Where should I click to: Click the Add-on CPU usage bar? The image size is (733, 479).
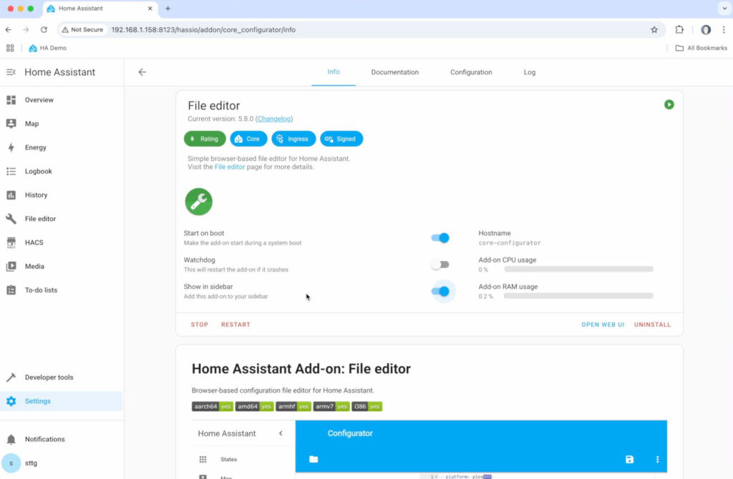(578, 270)
